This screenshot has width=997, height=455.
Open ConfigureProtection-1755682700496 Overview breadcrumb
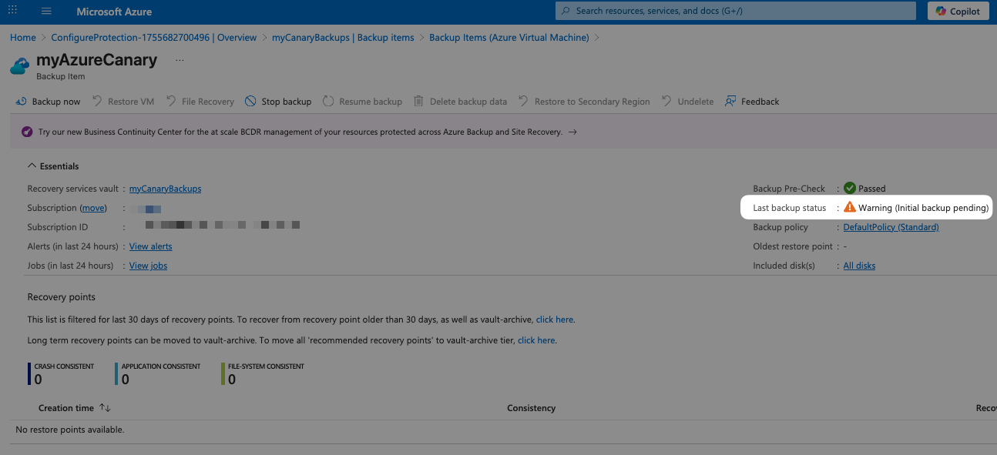pos(154,37)
